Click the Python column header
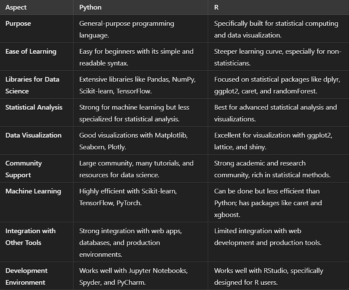 90,7
